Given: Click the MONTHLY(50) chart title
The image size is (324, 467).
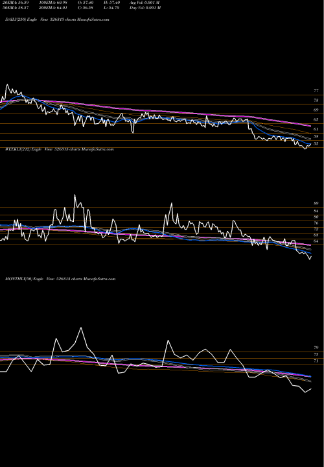Looking at the screenshot, I should (x=60, y=279).
